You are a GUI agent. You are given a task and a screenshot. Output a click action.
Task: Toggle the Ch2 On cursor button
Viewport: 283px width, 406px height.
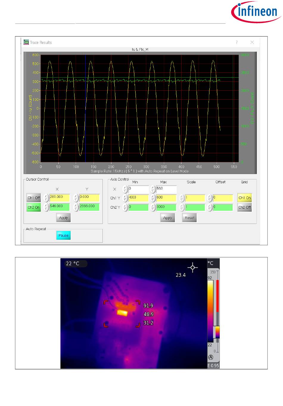click(34, 207)
